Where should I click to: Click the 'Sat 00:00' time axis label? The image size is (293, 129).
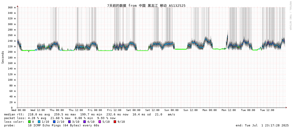pos(133,110)
